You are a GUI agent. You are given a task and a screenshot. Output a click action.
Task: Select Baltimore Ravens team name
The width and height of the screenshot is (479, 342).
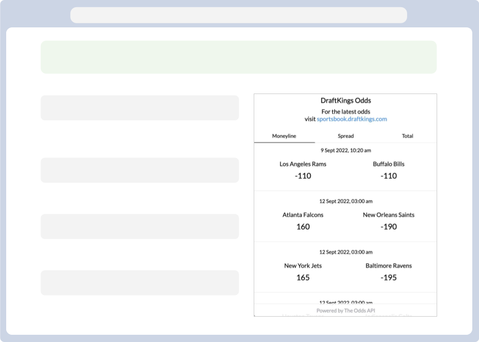[389, 266]
